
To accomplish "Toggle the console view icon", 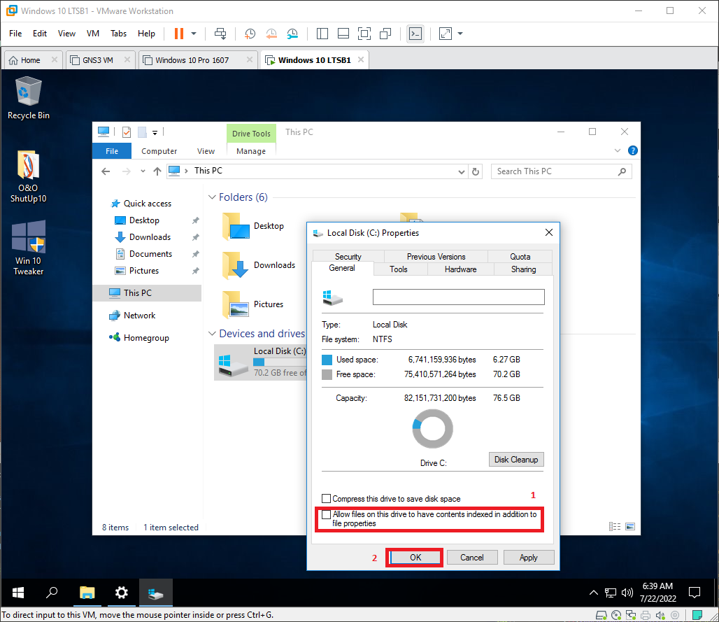I will [415, 34].
